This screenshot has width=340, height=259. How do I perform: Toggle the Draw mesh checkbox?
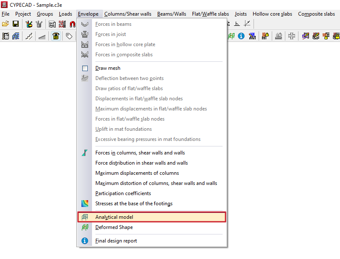point(85,68)
